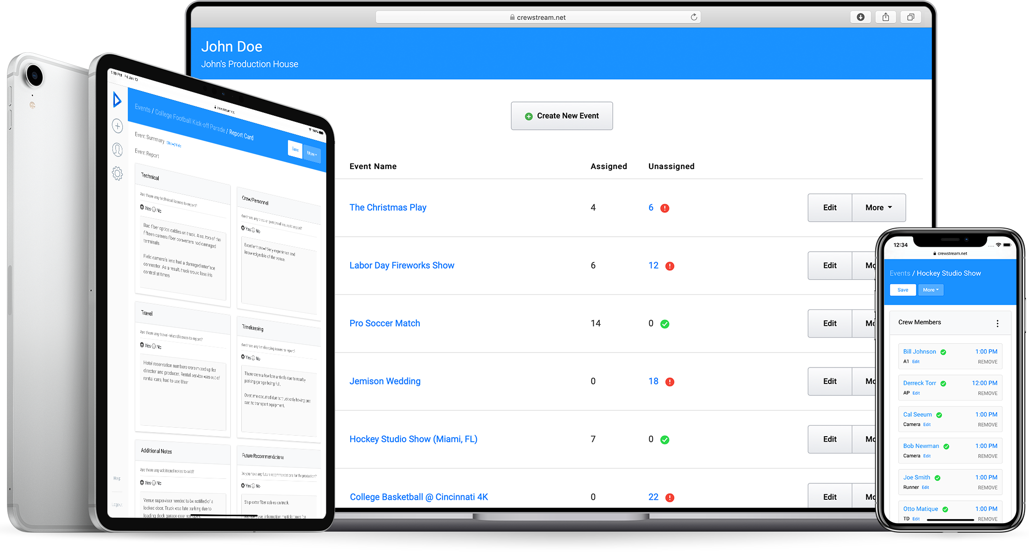Click the red alert icon next to Jemison Wedding
Image resolution: width=1029 pixels, height=552 pixels.
click(670, 380)
